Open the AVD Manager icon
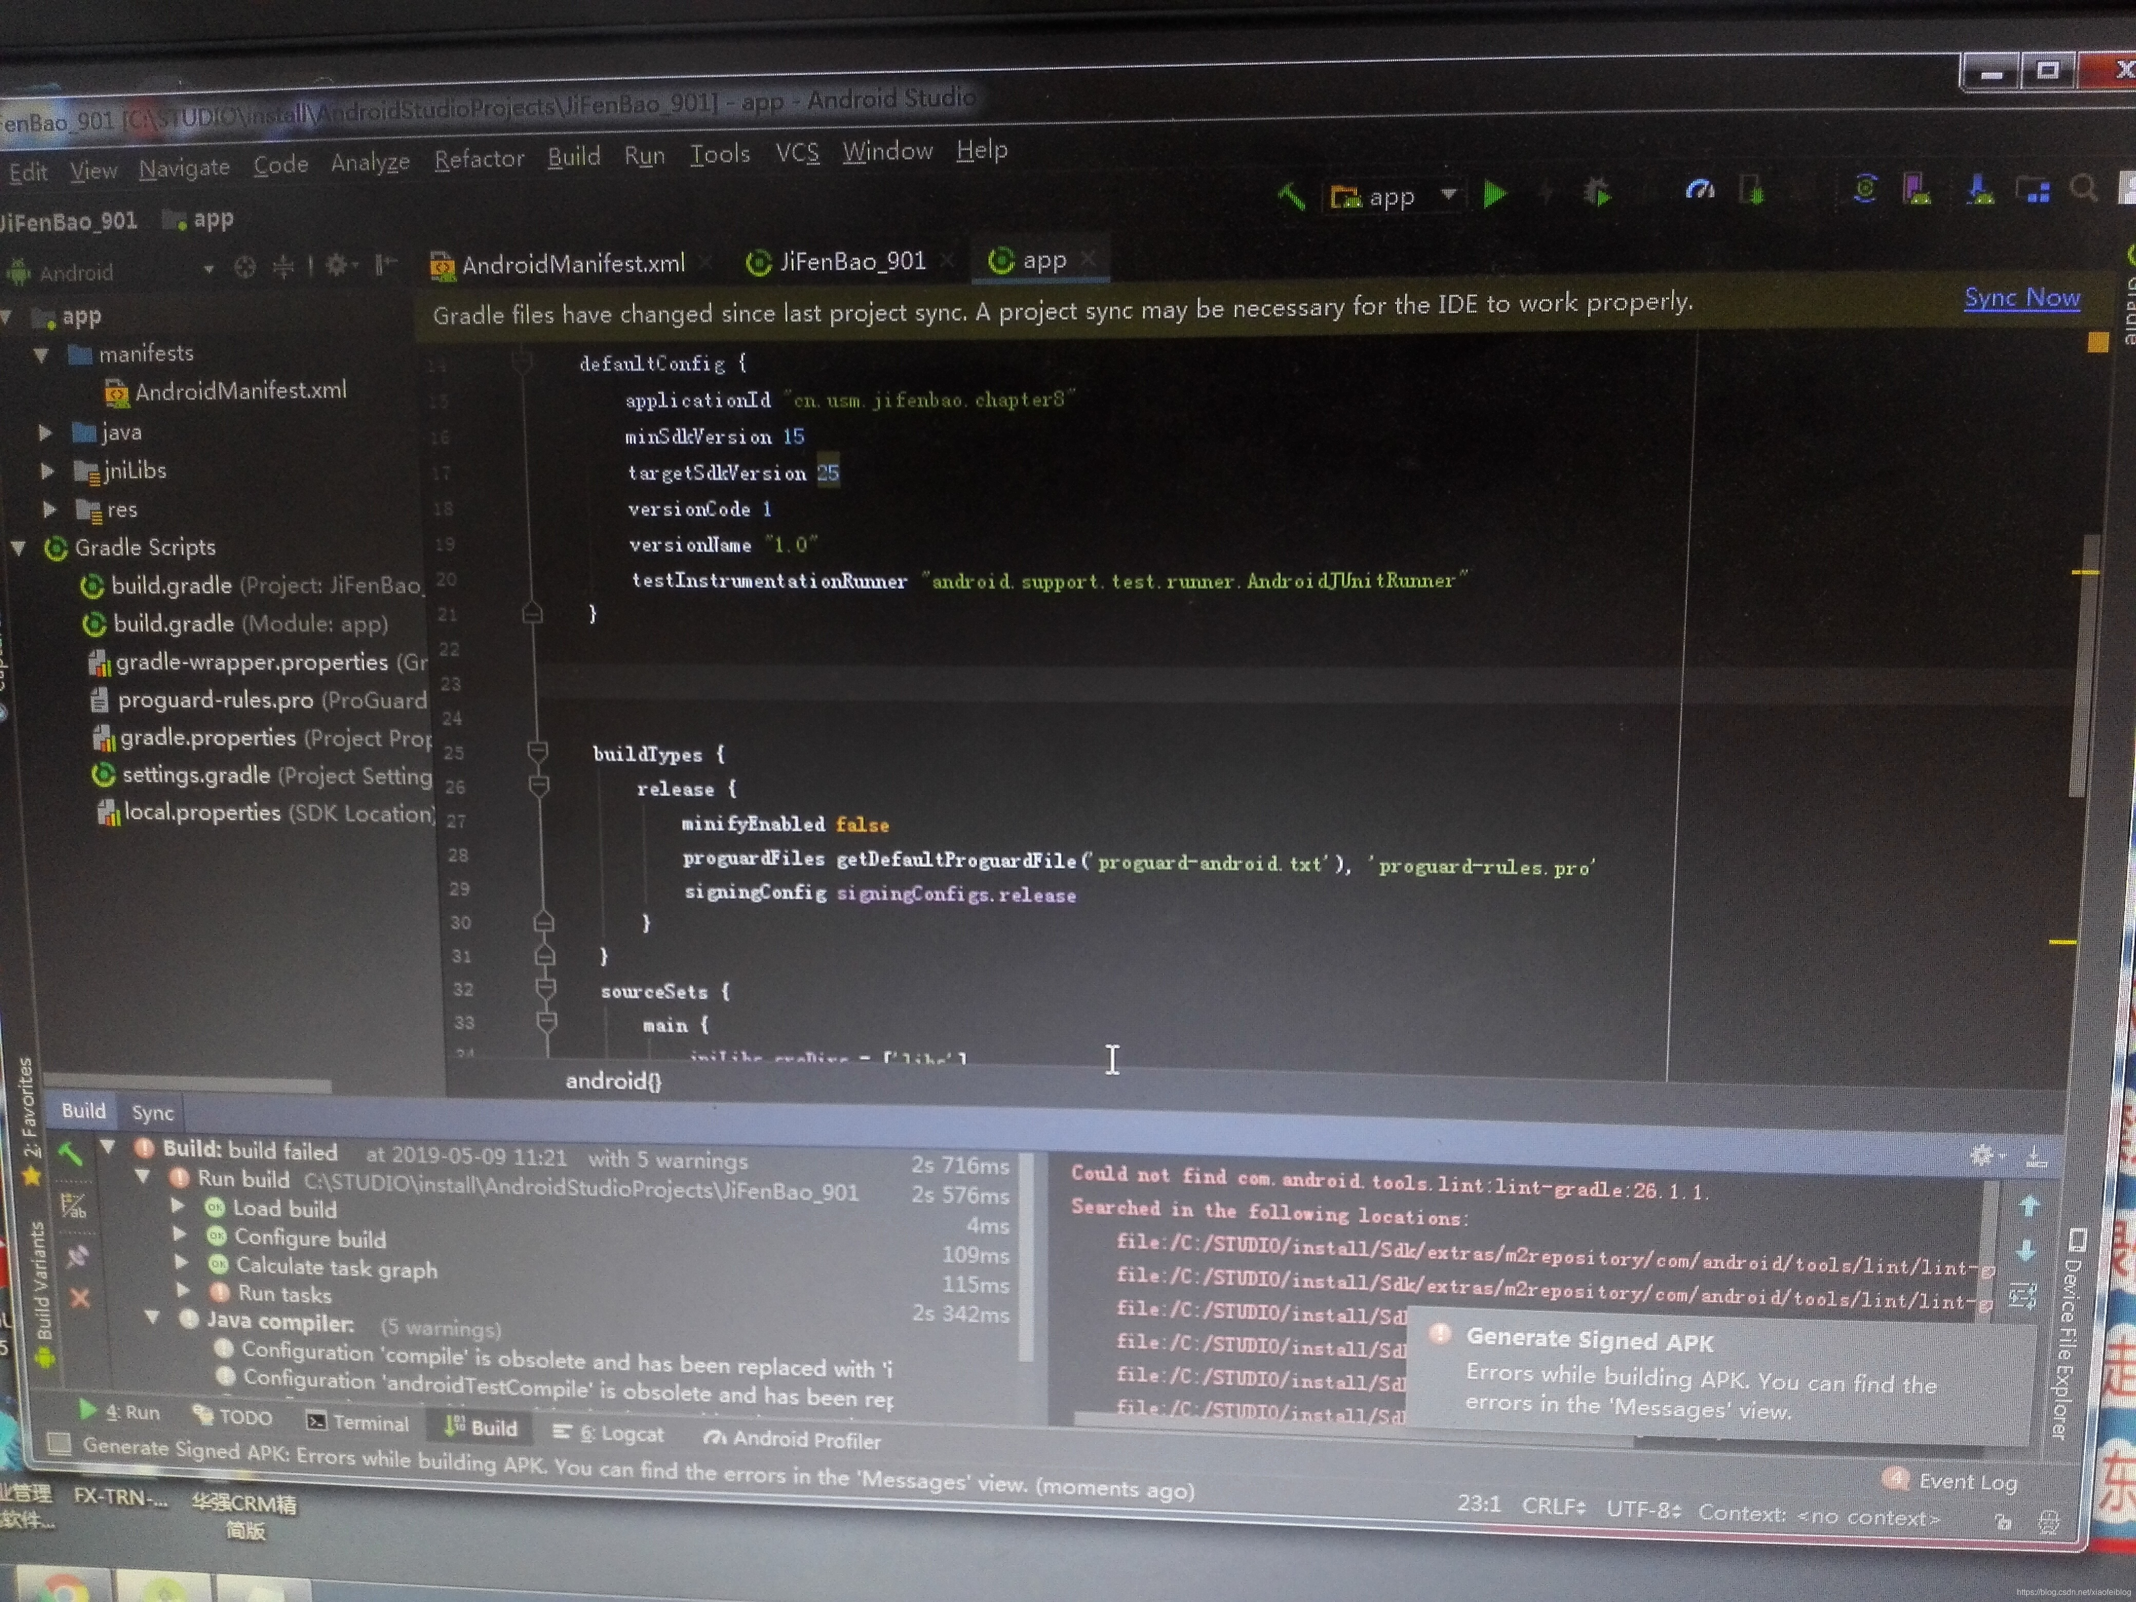Screen dimensions: 2136x1602 click(1917, 189)
